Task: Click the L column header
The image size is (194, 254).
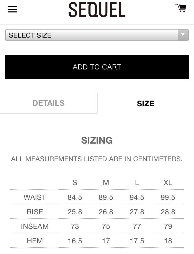Action: tap(137, 183)
